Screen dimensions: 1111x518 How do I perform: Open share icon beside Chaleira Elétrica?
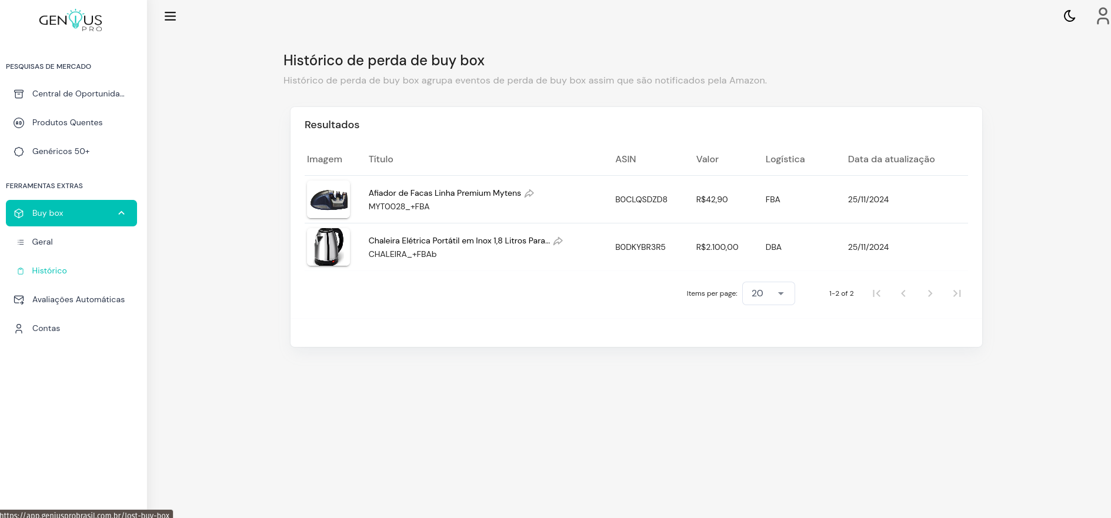tap(558, 241)
